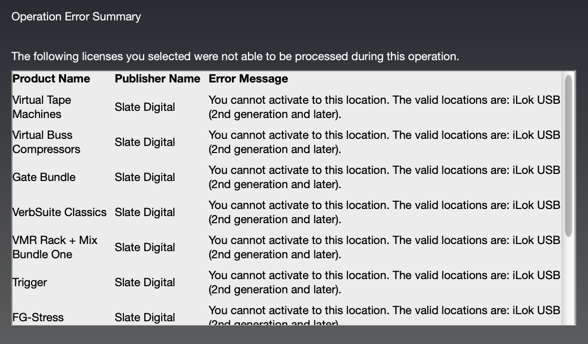
Task: Click the error message for Gate Bundle
Action: (385, 177)
